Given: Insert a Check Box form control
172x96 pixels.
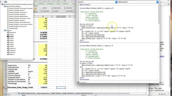Looking at the screenshot, I should 45,11.
